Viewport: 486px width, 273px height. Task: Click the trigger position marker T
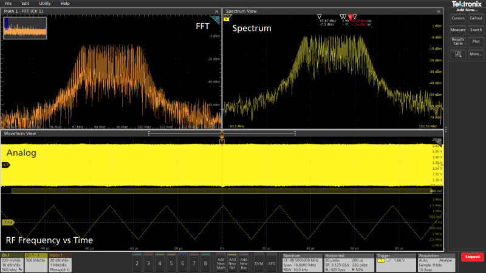point(222,141)
